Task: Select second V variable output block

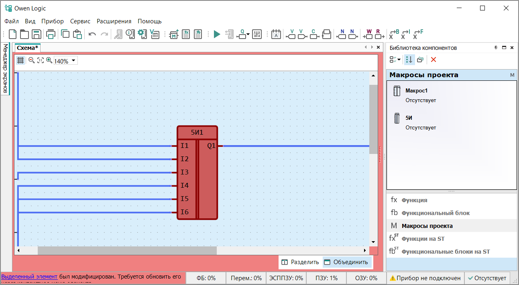Action: pyautogui.click(x=302, y=35)
